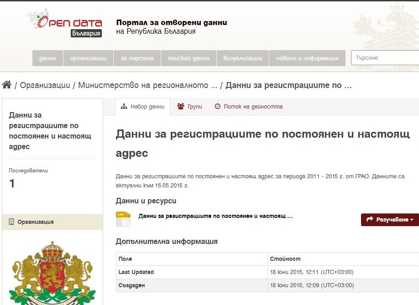419x305 pixels.
Task: Focus the 'Търсене' search field
Action: (x=385, y=57)
